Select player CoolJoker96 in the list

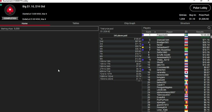coord(176,68)
